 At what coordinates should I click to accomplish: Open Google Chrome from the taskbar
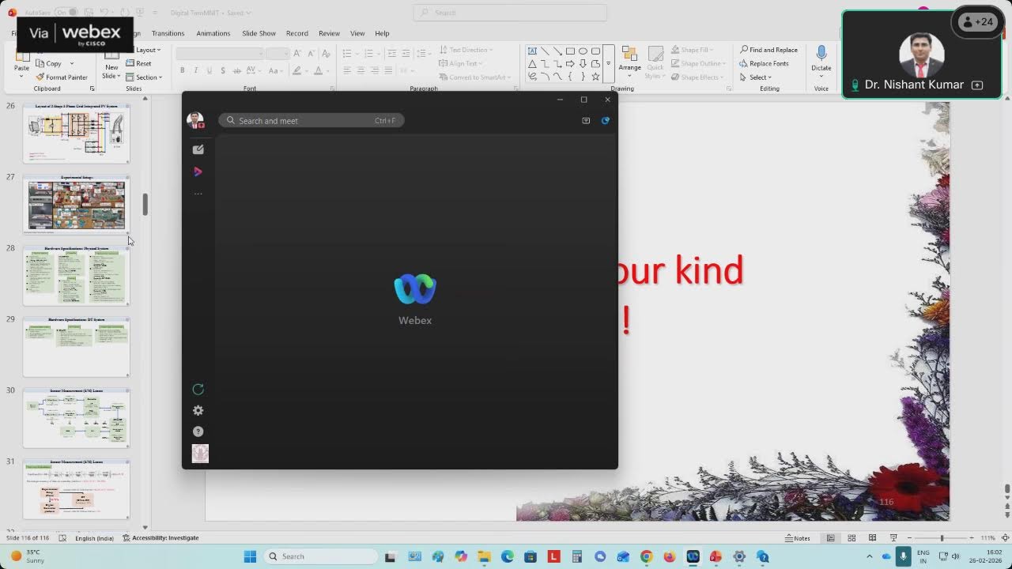646,556
